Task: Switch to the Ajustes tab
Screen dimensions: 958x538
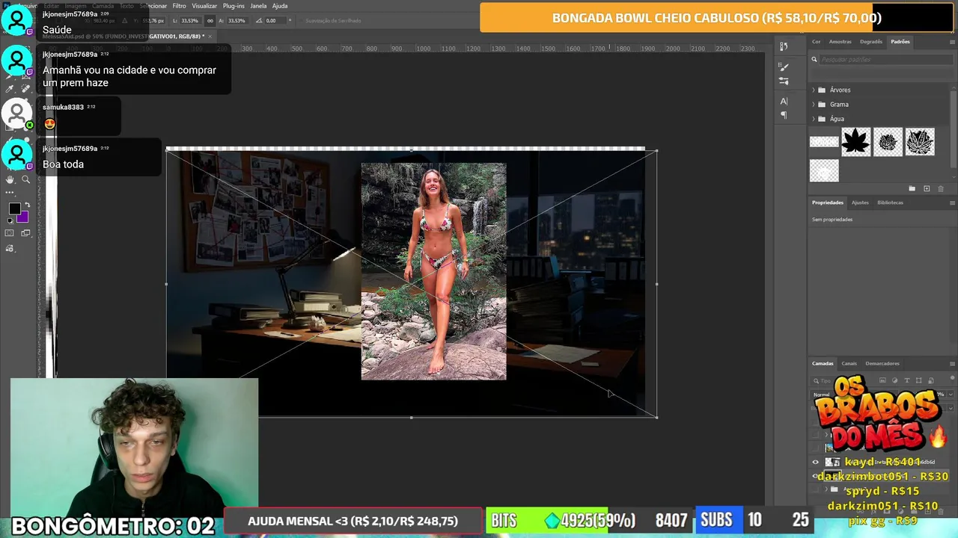Action: click(860, 202)
